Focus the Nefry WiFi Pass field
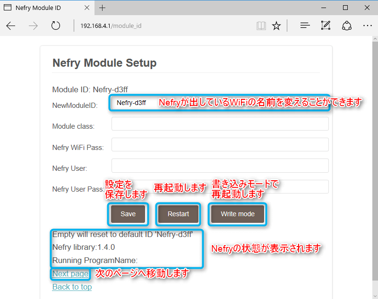The height and width of the screenshot is (299, 378). [220, 145]
